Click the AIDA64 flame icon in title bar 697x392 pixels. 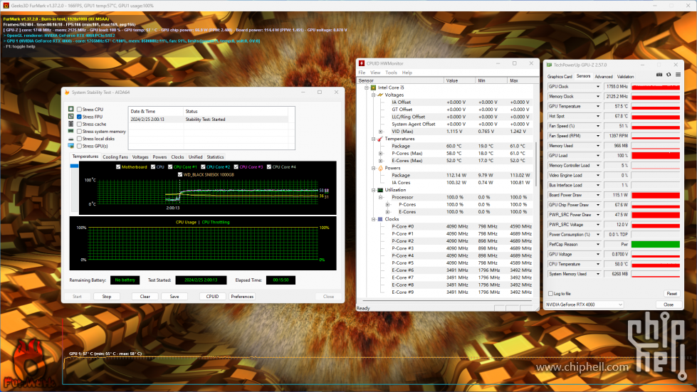coord(67,92)
